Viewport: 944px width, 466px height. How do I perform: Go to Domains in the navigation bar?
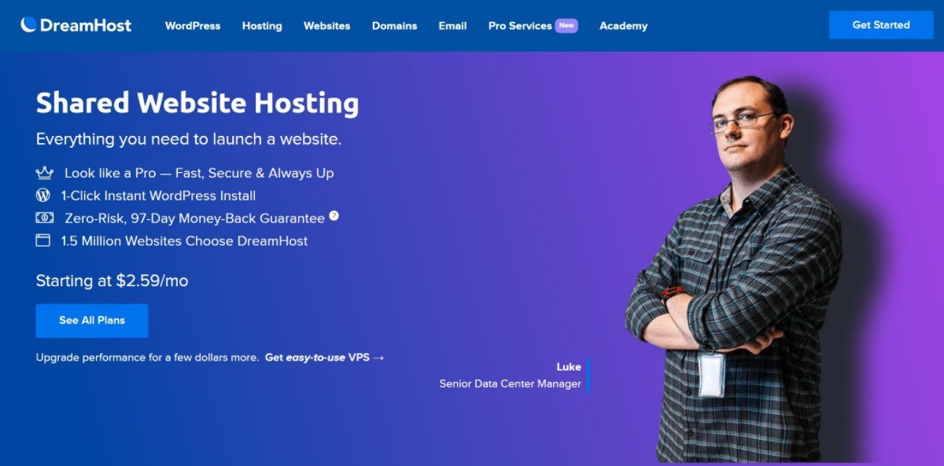(394, 26)
